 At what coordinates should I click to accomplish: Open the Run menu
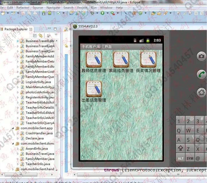[94, 8]
